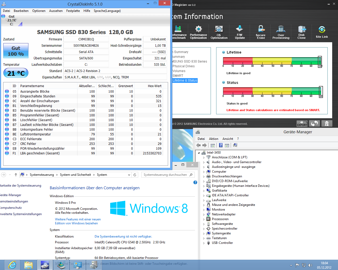Expand Audio-, Video- und Gamecontroller node
This screenshot has height=270, width=338.
point(204,162)
